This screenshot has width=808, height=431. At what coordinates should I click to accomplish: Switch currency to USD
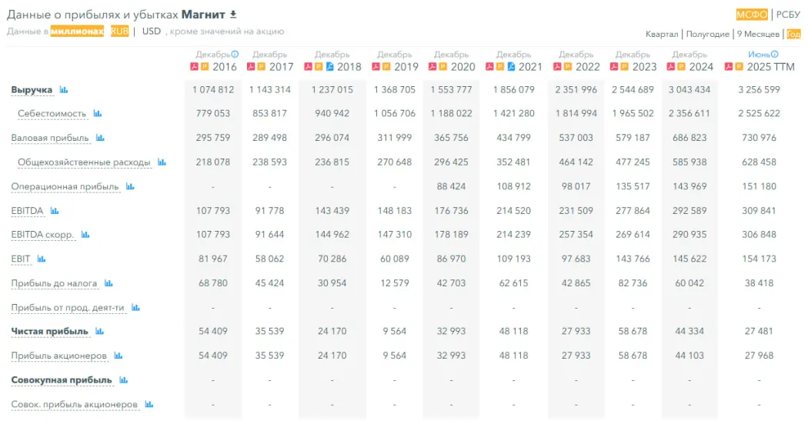click(x=151, y=32)
